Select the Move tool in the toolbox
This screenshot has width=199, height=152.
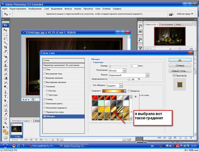pyautogui.click(x=5, y=30)
